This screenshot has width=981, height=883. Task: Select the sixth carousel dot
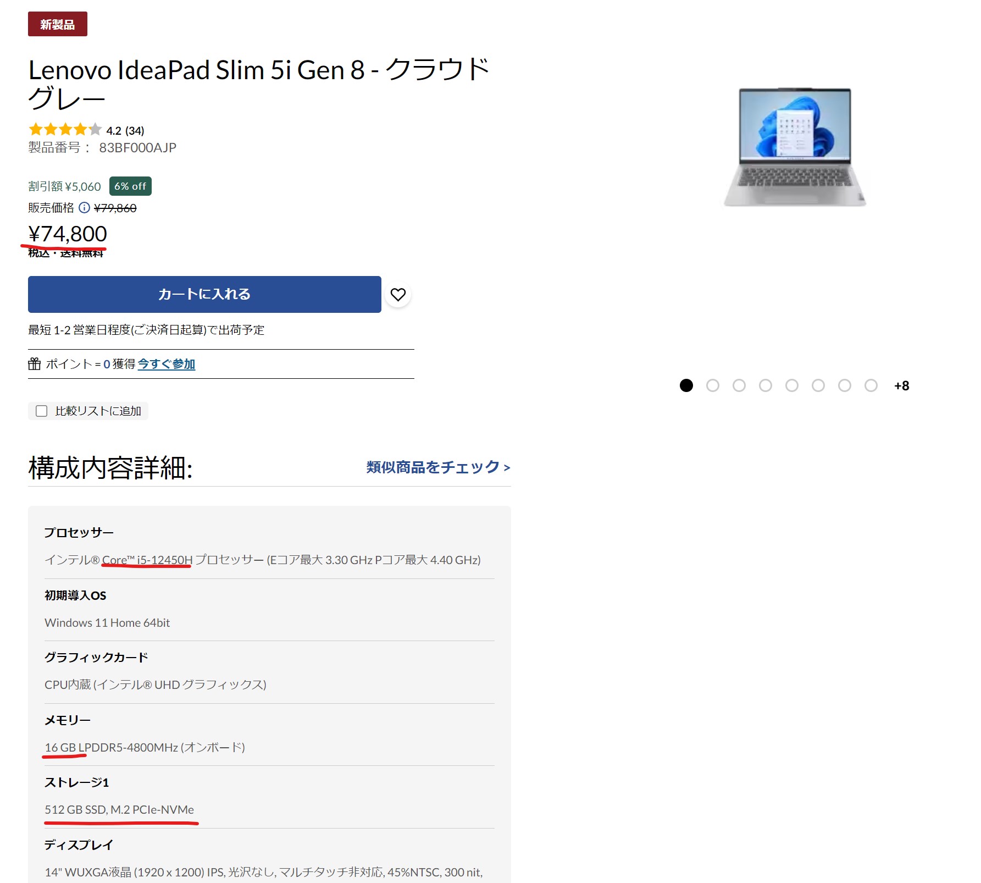pyautogui.click(x=818, y=385)
